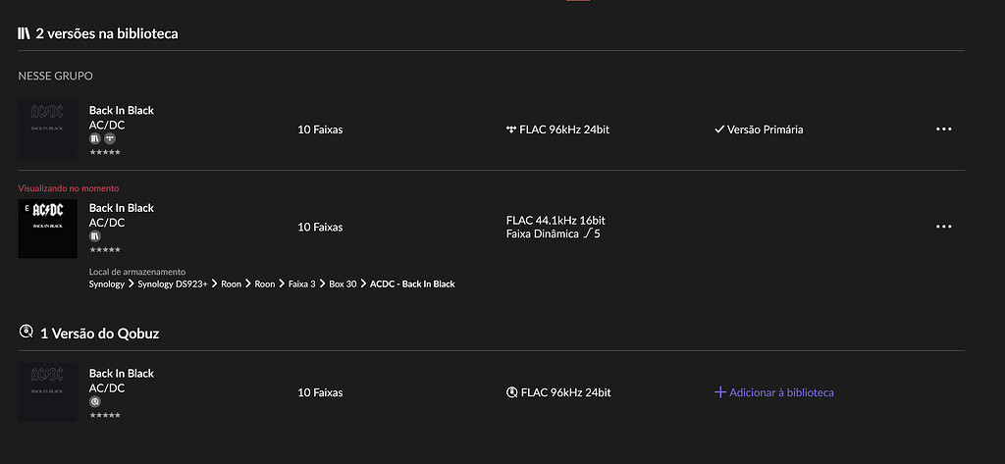Open the "ACDC - Back In Black" folder breadcrumb
This screenshot has height=464, width=1005.
[412, 284]
